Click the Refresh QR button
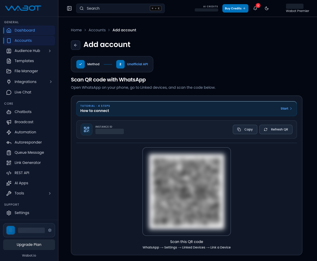Viewport: 317px width, 261px height. (276, 129)
